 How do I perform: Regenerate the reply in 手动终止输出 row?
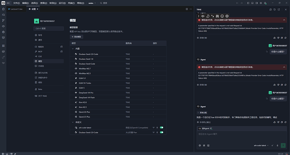coord(285,122)
